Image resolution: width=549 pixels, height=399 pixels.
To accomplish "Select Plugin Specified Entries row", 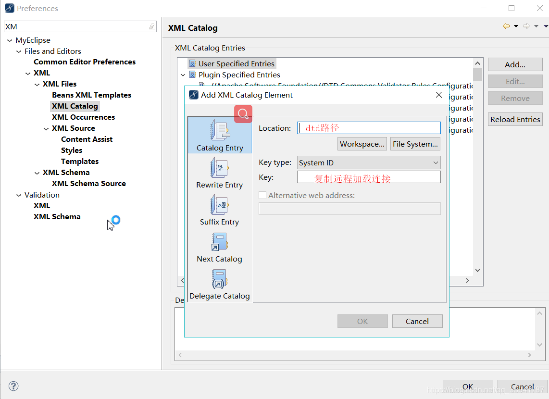I will pyautogui.click(x=235, y=75).
